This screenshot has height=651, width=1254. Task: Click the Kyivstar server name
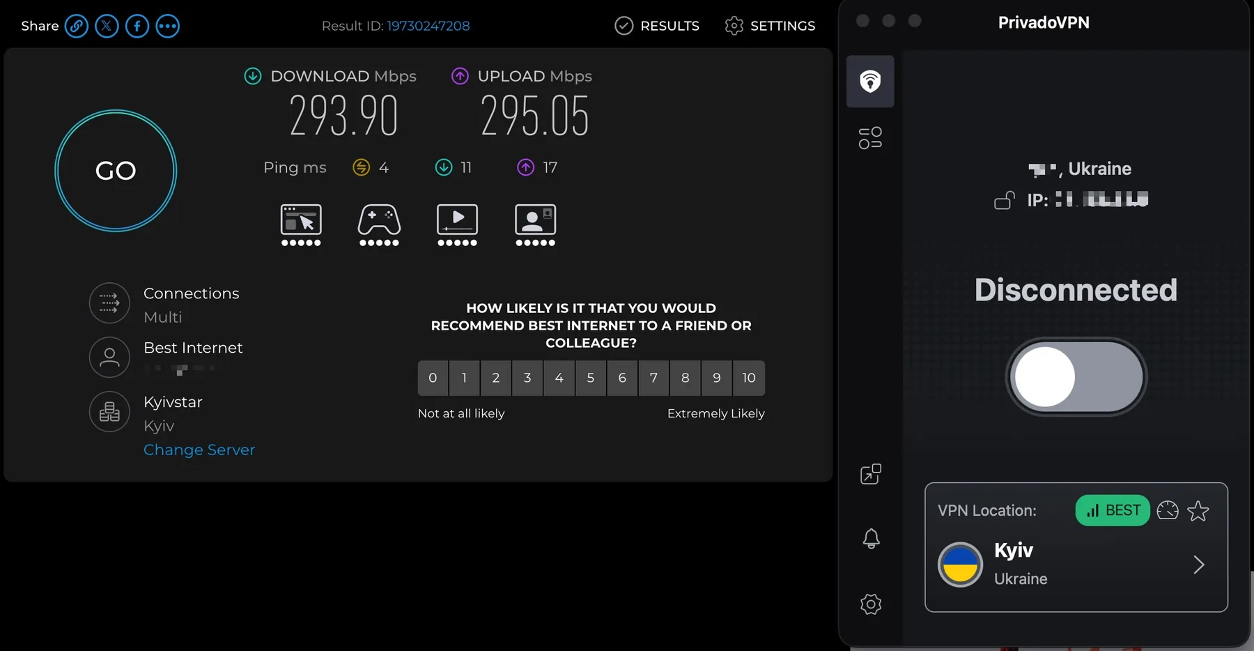coord(173,402)
